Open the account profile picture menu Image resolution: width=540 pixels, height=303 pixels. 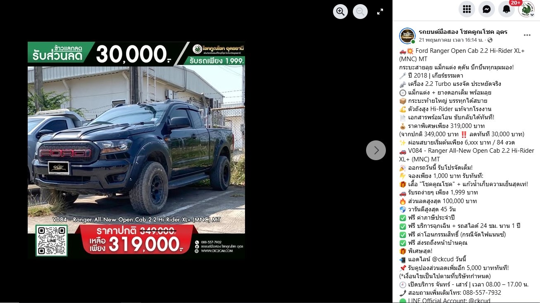(527, 9)
